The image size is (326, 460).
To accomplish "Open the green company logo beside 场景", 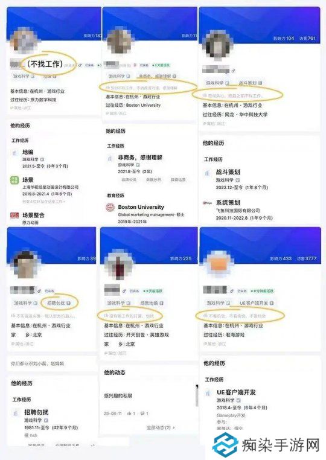I will tap(14, 180).
